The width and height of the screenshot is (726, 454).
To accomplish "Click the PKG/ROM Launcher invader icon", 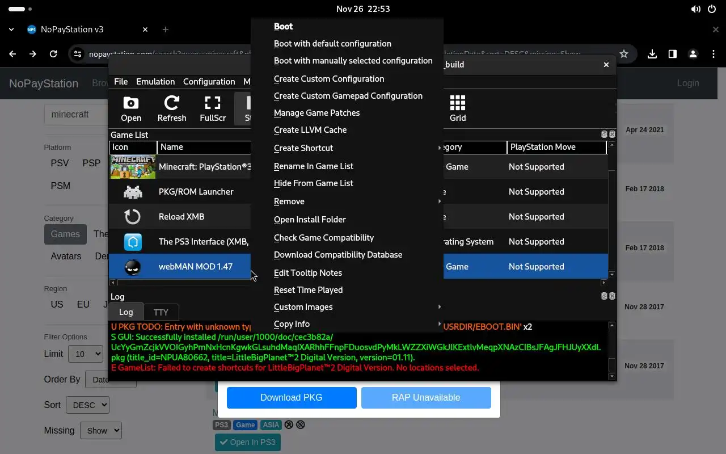I will click(133, 192).
